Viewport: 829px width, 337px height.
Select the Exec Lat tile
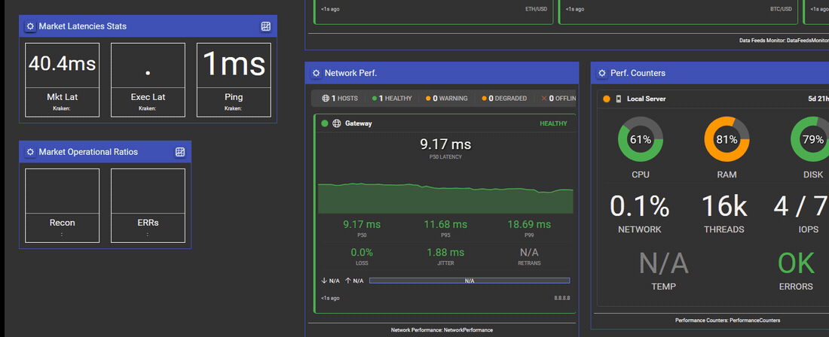(x=148, y=80)
